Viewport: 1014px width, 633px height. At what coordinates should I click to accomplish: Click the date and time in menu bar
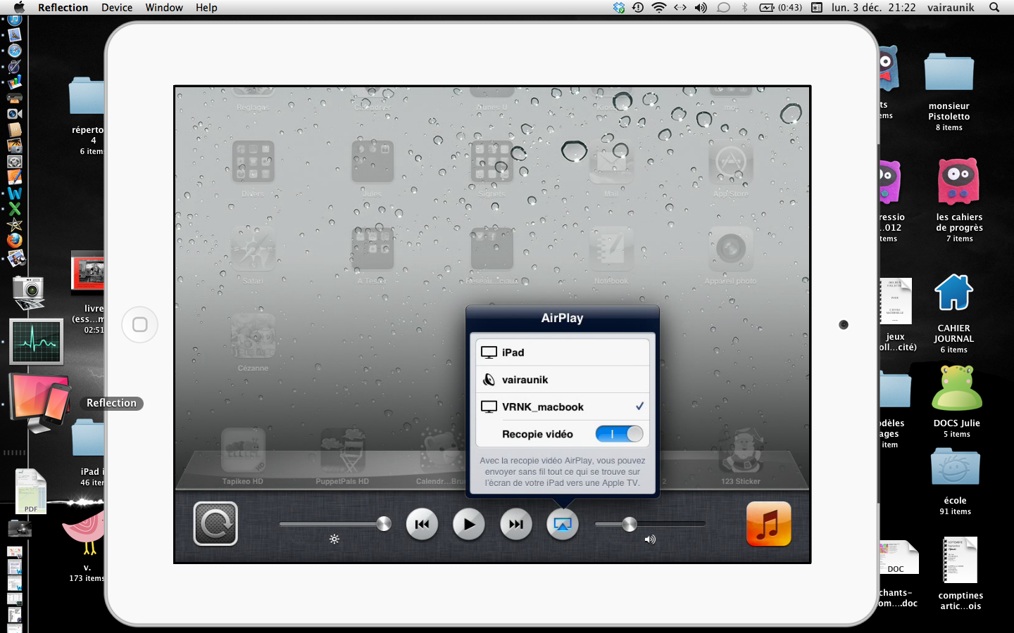coord(873,7)
